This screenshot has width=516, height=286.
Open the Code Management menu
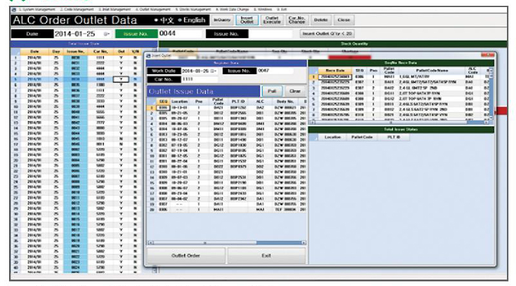[x=77, y=10]
